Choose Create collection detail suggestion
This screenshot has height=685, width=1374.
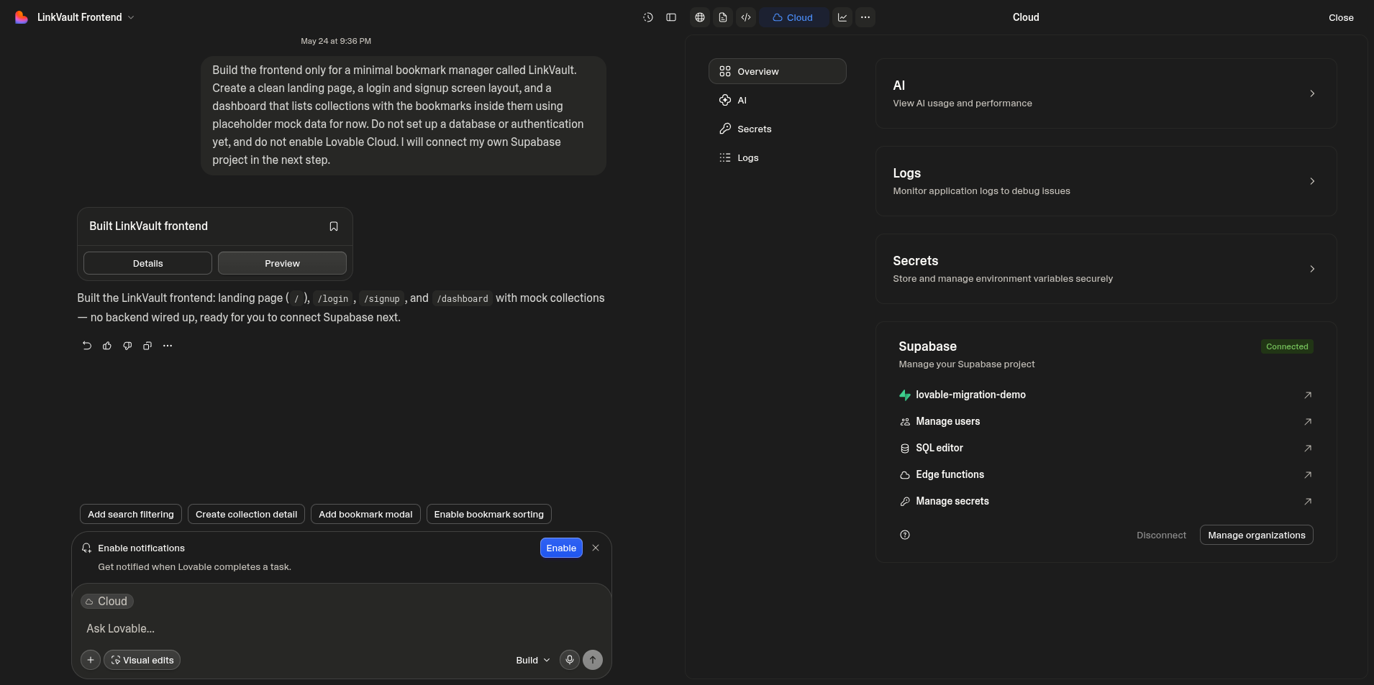tap(246, 514)
